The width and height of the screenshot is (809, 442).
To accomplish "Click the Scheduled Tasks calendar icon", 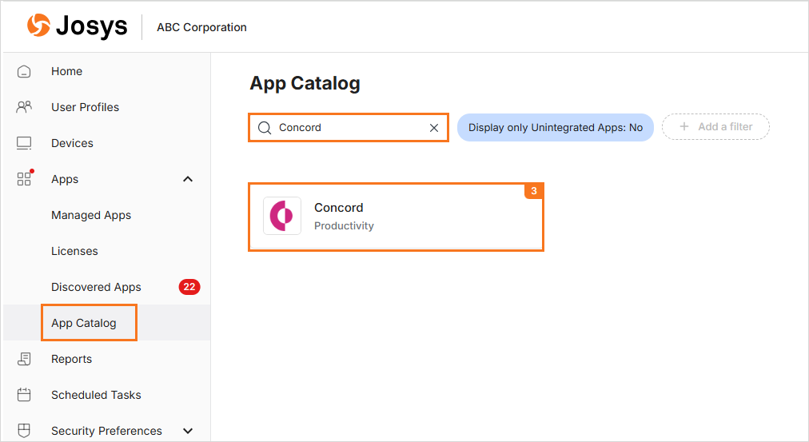I will pos(24,395).
